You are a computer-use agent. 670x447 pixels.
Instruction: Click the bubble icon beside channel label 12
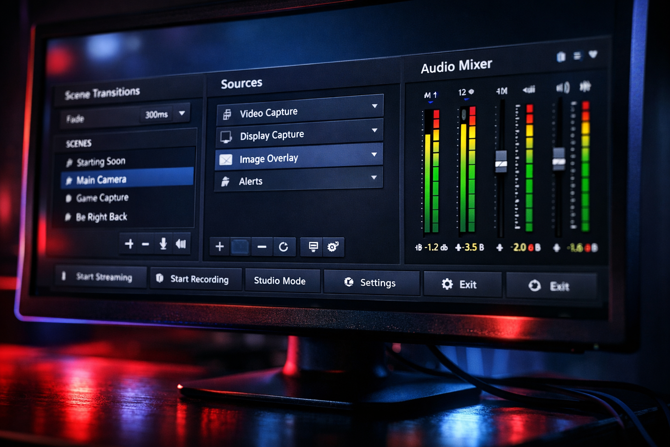pos(471,92)
